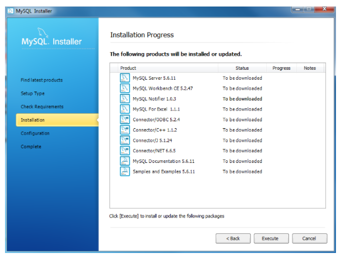
Task: Click the MySQL Notifier 1.0.3 icon
Action: click(125, 99)
